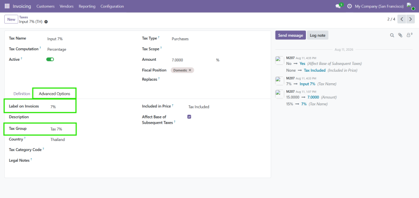419x198 pixels.
Task: Open the Included in Price dropdown
Action: (x=226, y=107)
